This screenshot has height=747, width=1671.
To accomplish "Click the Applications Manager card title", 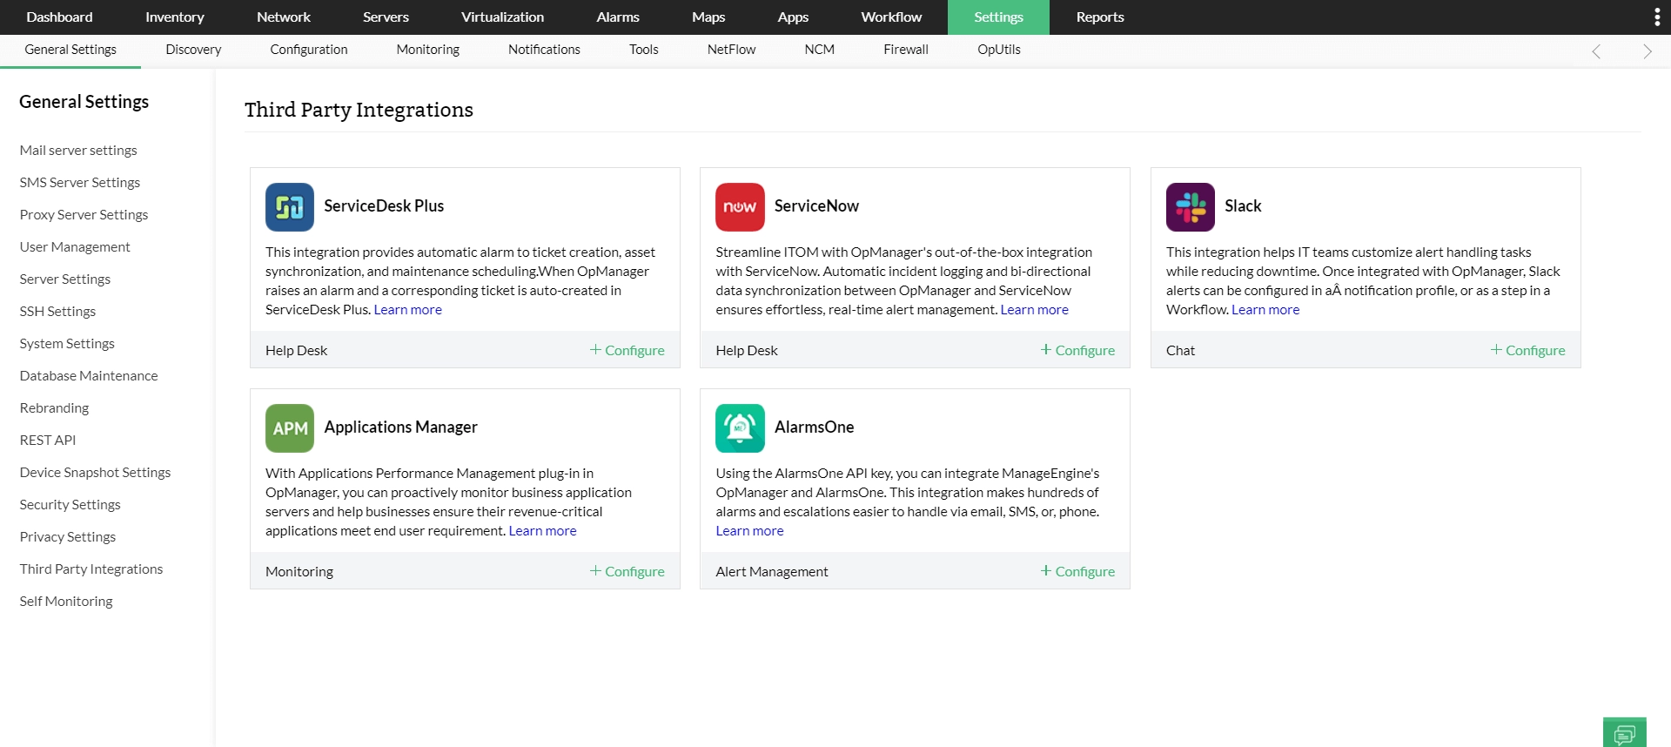I will pos(400,427).
